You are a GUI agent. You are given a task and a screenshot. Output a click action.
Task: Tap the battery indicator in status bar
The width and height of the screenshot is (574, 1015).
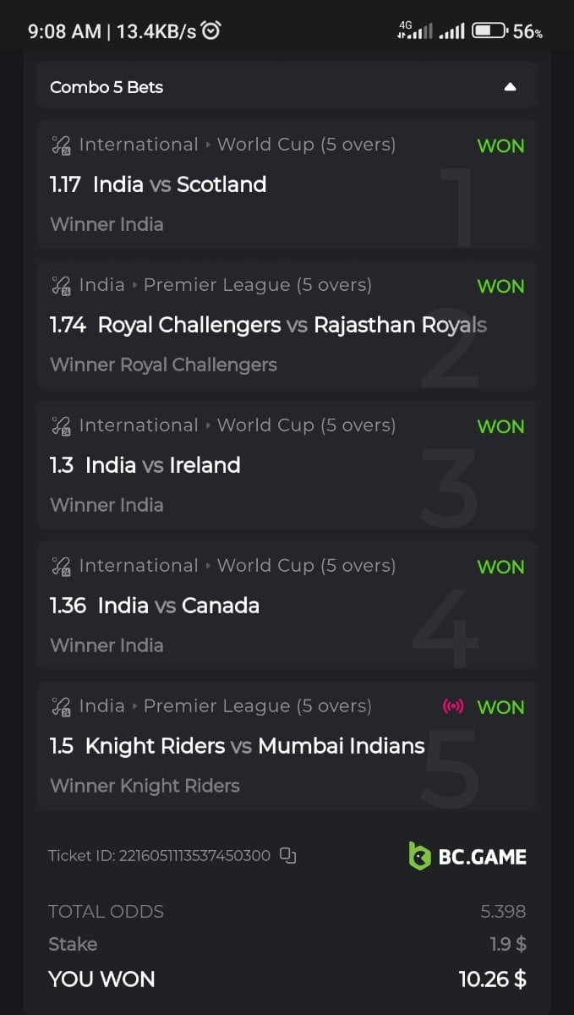489,31
